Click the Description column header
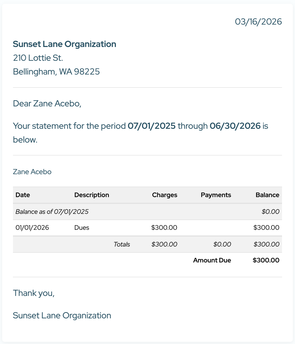295x344 pixels. (92, 195)
